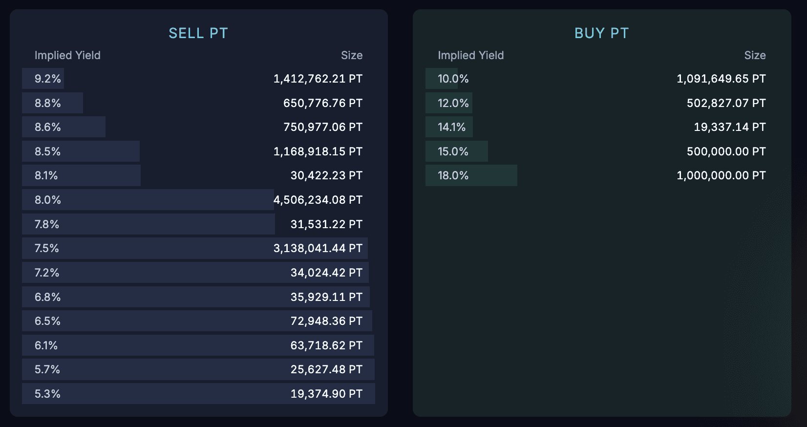
Task: Select the 10.0% buy order row
Action: coord(453,79)
